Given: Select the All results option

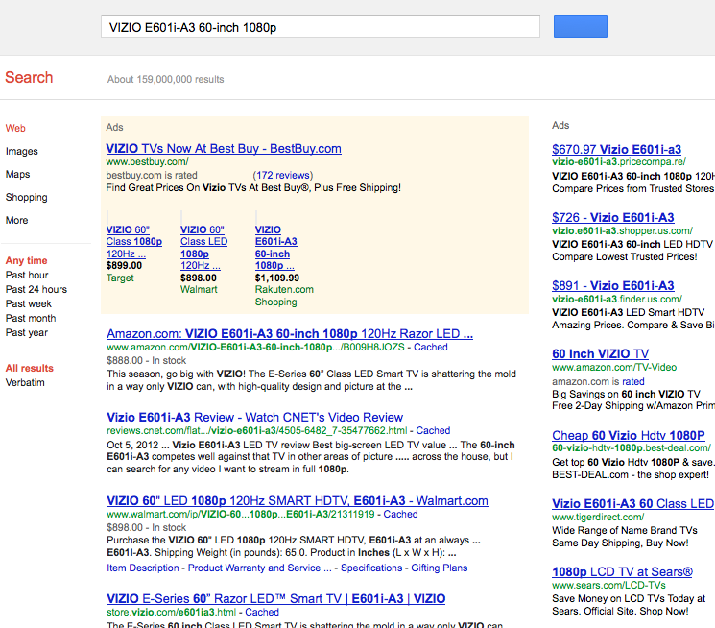Looking at the screenshot, I should pyautogui.click(x=29, y=368).
